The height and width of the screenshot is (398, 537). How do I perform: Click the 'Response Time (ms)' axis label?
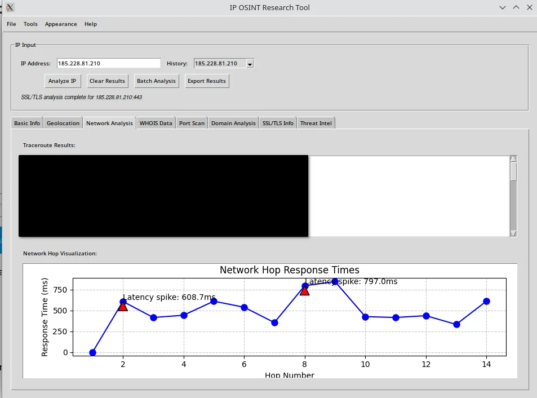click(45, 317)
